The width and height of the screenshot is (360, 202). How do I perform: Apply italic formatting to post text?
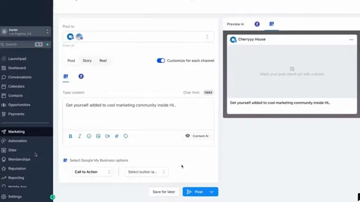tap(80, 136)
